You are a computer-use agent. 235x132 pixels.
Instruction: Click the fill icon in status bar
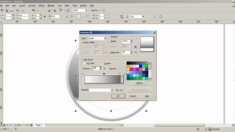tap(206, 129)
